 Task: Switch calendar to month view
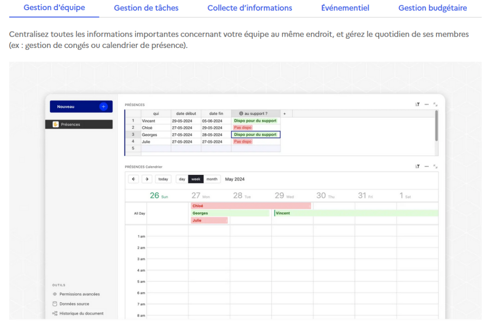[212, 179]
